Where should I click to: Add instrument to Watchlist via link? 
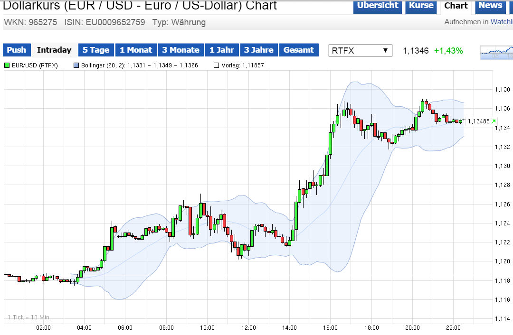click(x=501, y=22)
